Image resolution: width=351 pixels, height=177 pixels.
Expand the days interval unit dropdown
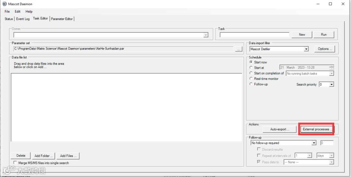pos(331,156)
